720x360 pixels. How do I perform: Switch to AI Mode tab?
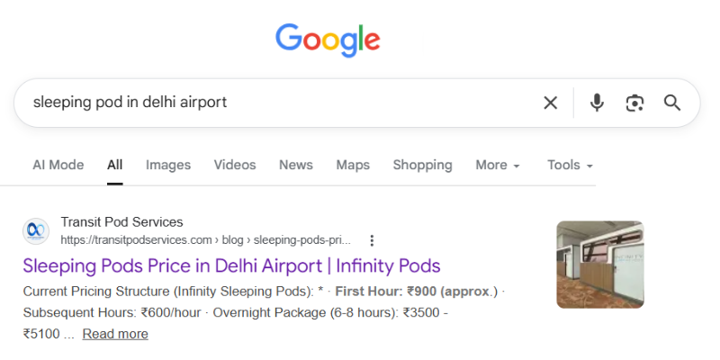coord(58,166)
